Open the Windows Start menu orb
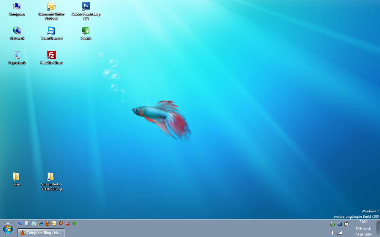The height and width of the screenshot is (237, 380). point(8,228)
